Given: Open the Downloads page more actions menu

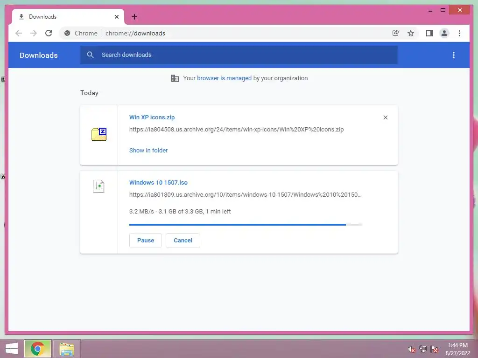Looking at the screenshot, I should 454,55.
